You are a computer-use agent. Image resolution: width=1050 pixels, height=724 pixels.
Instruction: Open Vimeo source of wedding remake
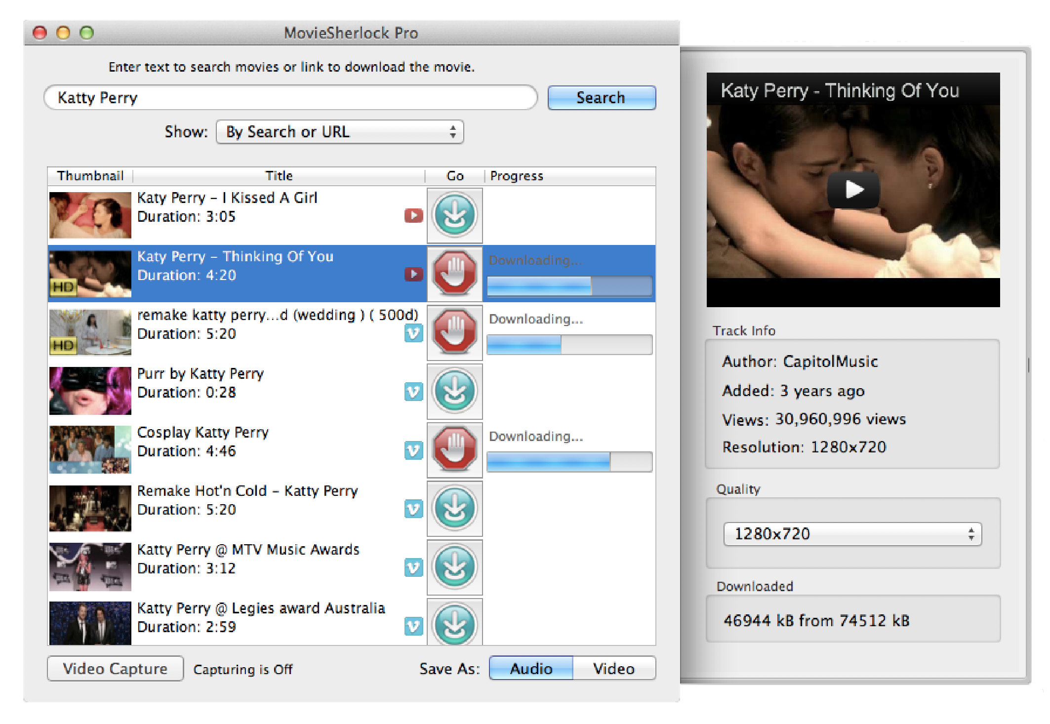click(414, 333)
